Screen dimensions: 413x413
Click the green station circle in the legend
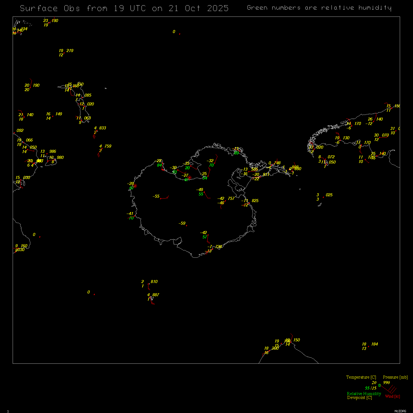pyautogui.click(x=380, y=385)
